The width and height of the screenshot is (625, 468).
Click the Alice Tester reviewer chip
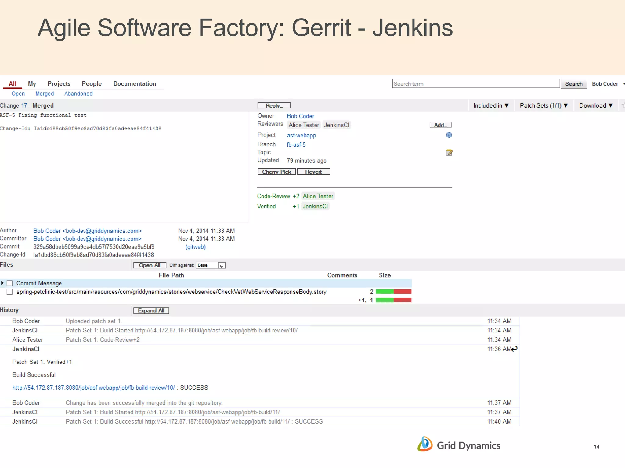304,125
